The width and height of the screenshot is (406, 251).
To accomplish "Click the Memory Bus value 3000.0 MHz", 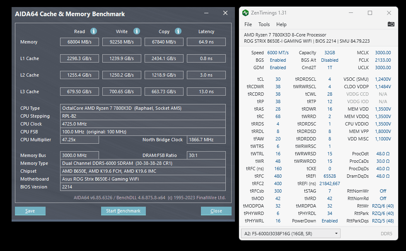I will point(80,155).
